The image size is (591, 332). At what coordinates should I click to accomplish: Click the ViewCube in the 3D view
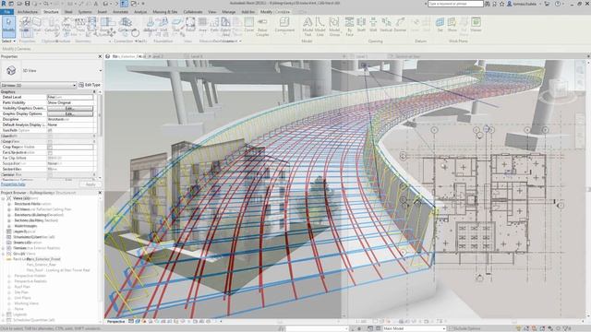(558, 89)
